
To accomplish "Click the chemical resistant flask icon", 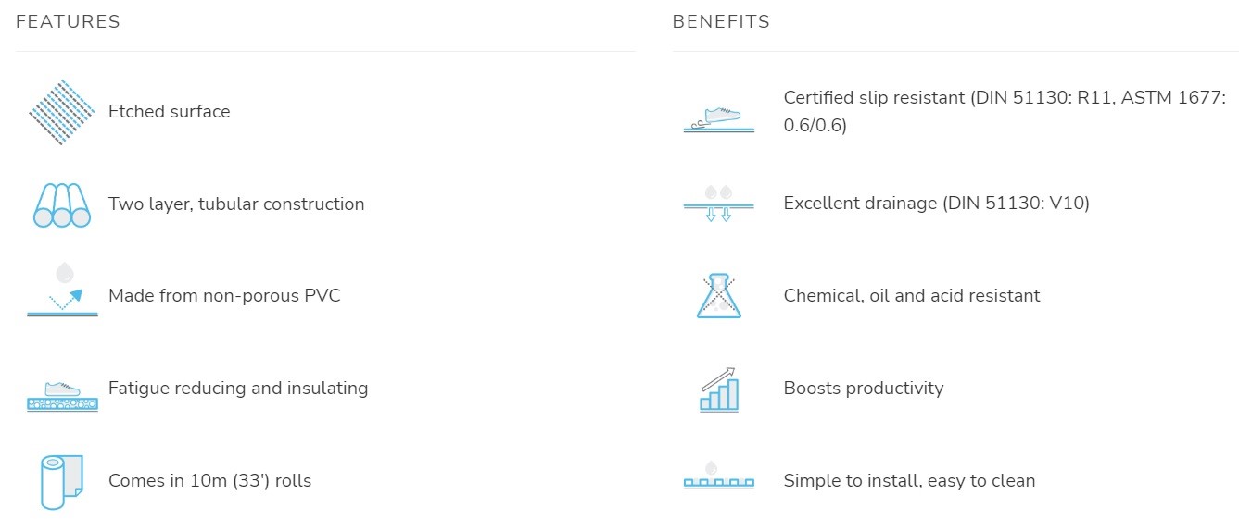I will coord(719,296).
